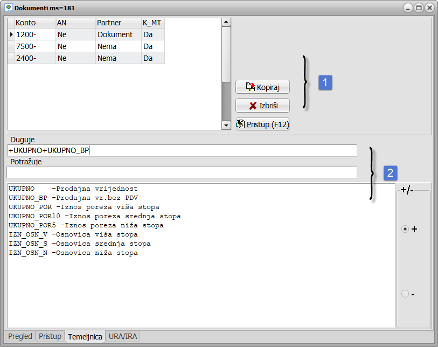
Task: Click the Kopiraj button
Action: pos(262,87)
